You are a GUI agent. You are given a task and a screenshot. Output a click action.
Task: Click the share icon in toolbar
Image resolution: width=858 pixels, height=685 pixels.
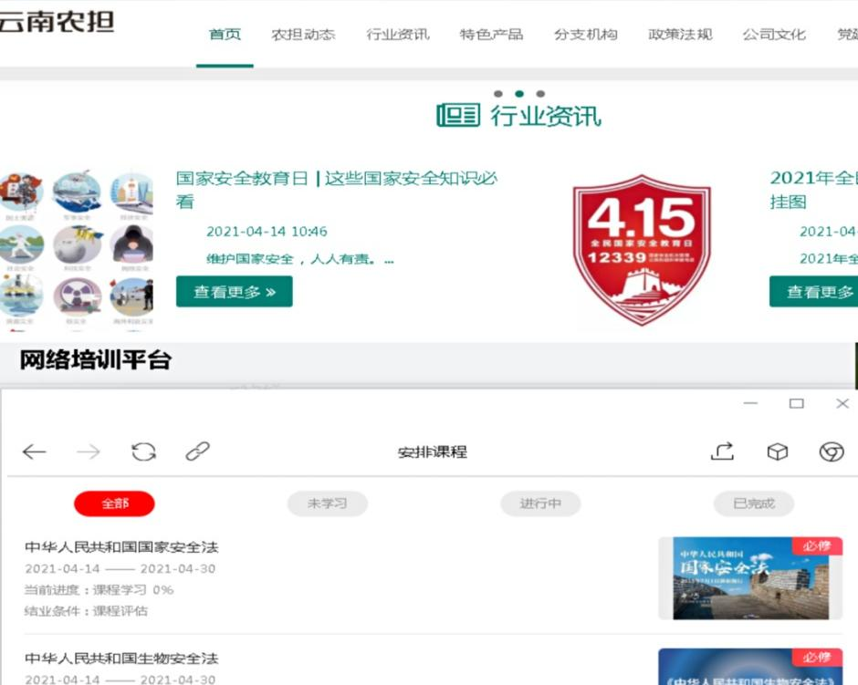pos(722,451)
